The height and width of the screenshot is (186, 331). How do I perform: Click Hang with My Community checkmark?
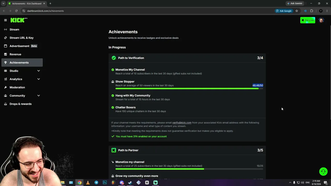point(113,96)
